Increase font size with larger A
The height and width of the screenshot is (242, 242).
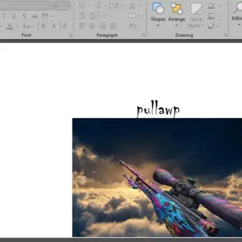coord(43,26)
